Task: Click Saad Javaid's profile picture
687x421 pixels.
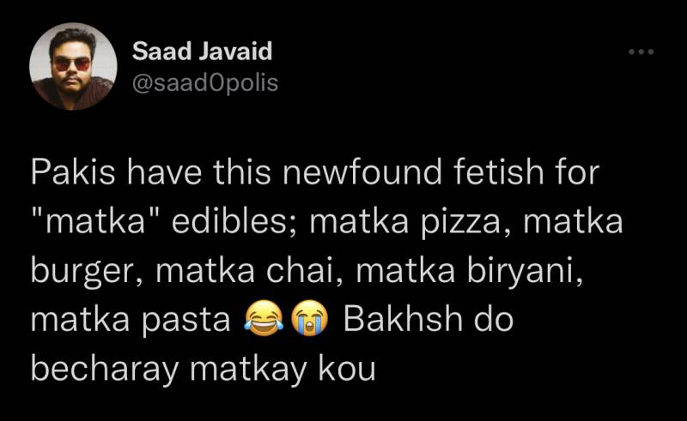Action: point(73,66)
